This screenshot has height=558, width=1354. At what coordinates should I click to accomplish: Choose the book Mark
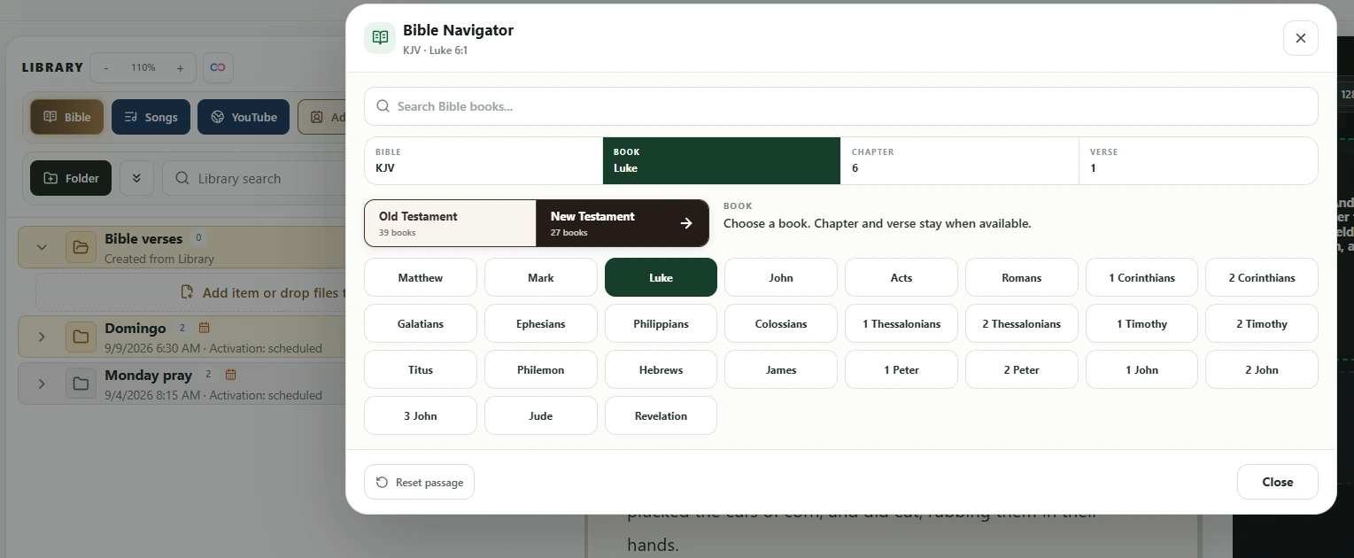[x=541, y=277]
